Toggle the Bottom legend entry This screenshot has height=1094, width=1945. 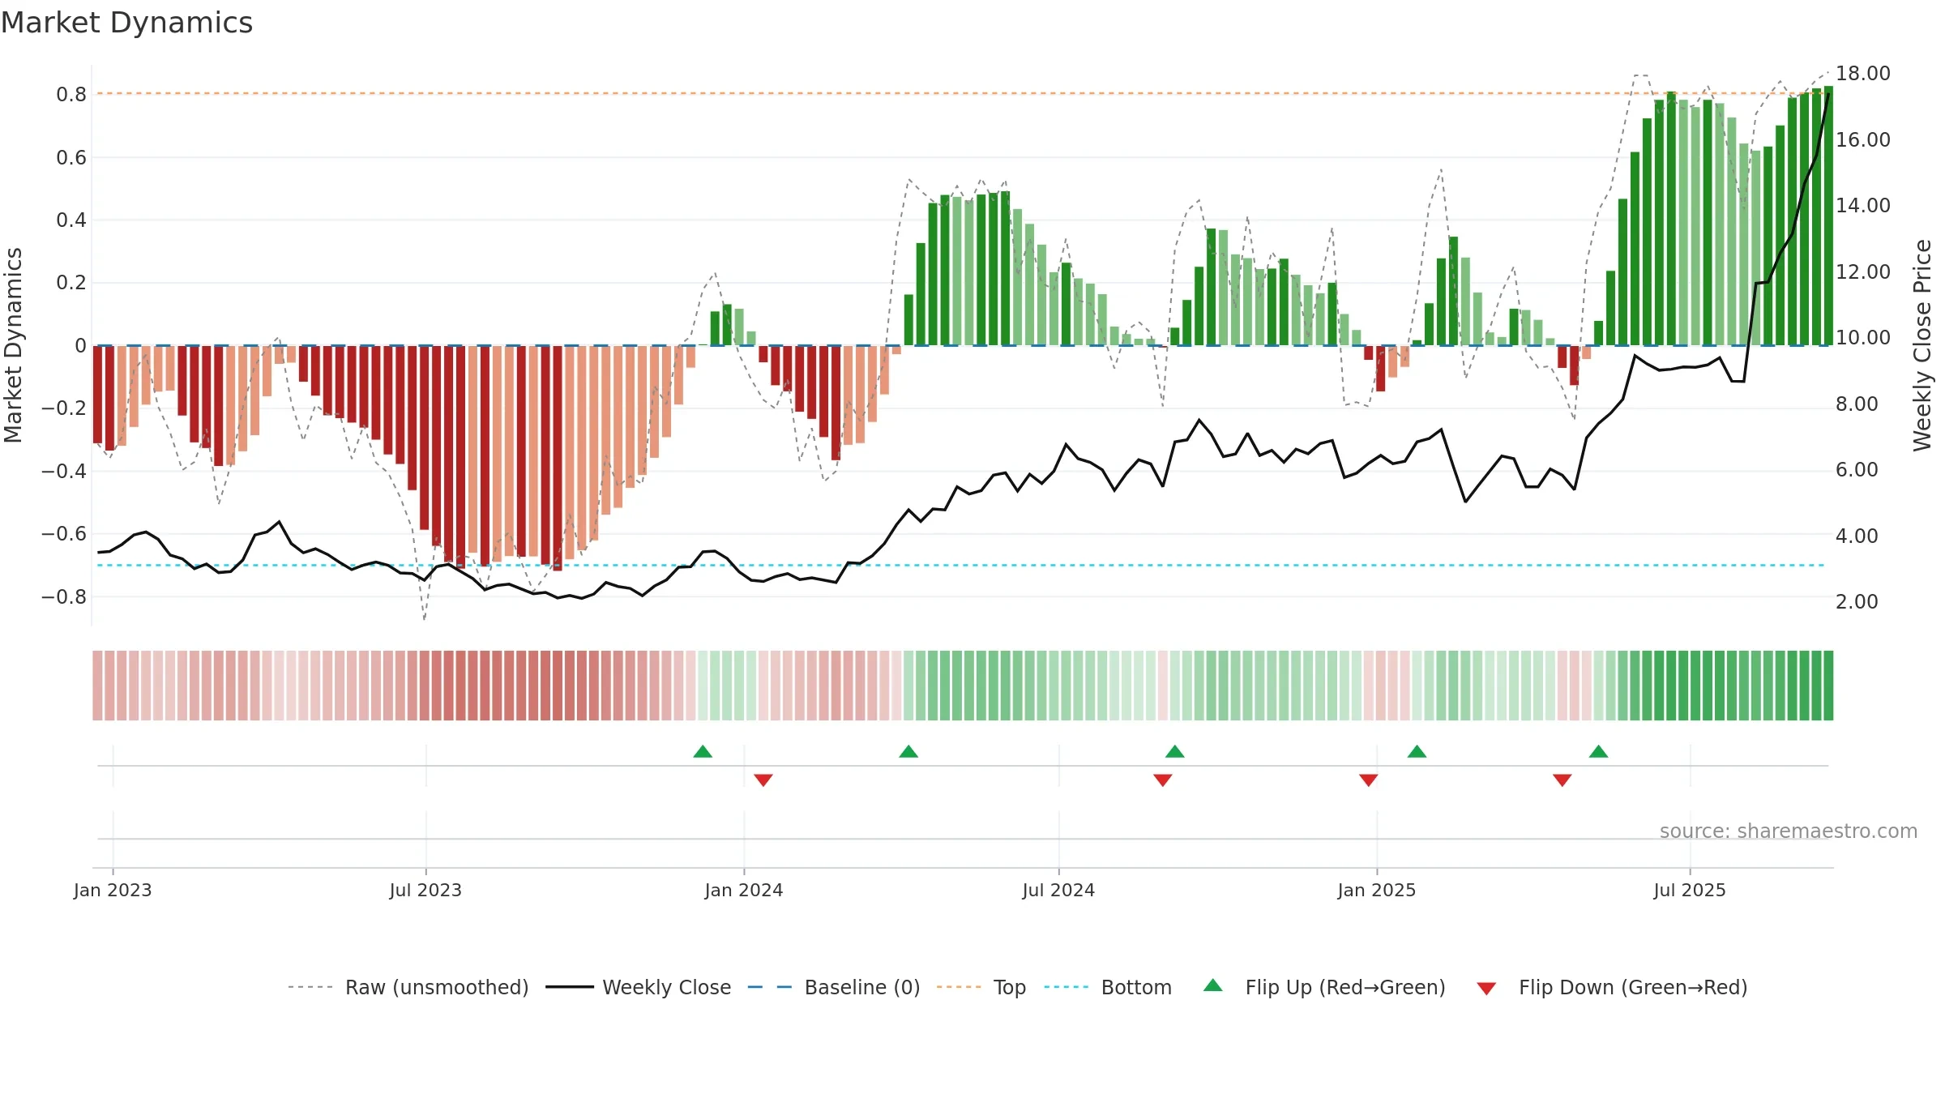1108,987
